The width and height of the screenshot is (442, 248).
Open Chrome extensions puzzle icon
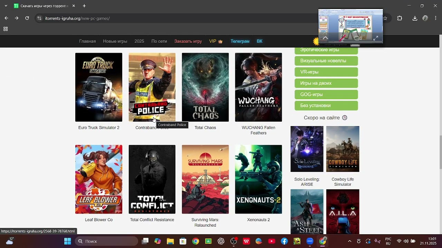400,18
